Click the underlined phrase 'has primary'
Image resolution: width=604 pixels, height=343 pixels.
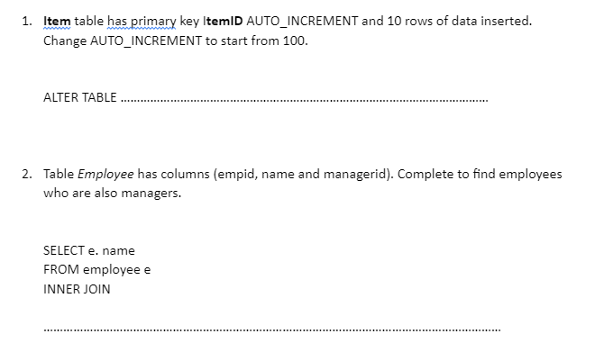coord(142,22)
